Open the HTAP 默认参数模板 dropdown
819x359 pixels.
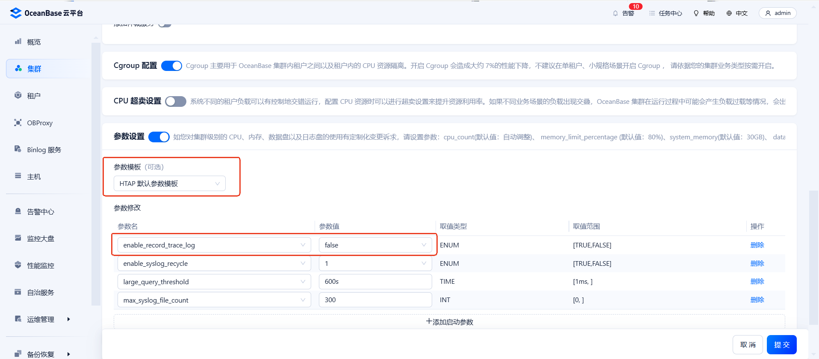[x=170, y=183]
